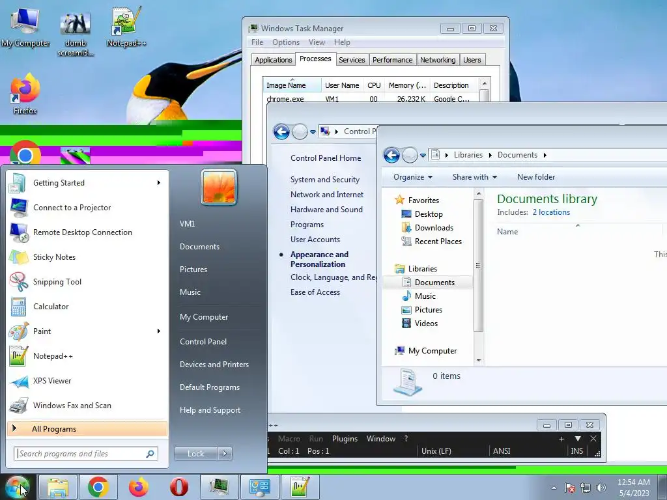
Task: Sort processes by Image Name column
Action: [x=292, y=85]
